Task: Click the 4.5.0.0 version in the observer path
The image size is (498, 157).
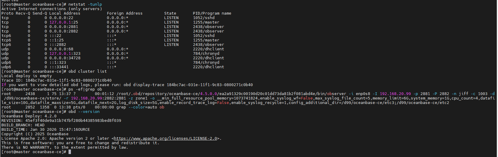Action: click(208, 94)
